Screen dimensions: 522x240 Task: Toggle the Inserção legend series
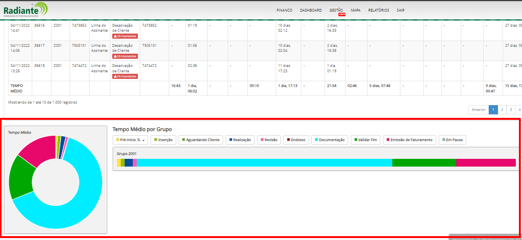pos(163,140)
